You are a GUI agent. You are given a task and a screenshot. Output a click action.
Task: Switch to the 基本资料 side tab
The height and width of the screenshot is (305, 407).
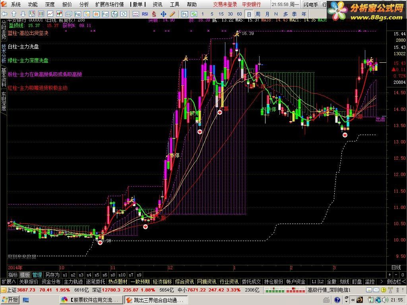[4, 77]
